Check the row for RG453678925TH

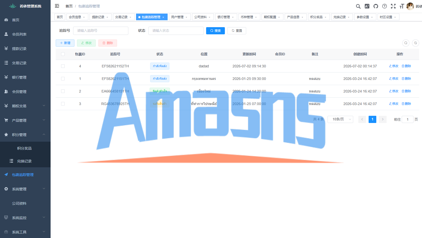pyautogui.click(x=63, y=104)
